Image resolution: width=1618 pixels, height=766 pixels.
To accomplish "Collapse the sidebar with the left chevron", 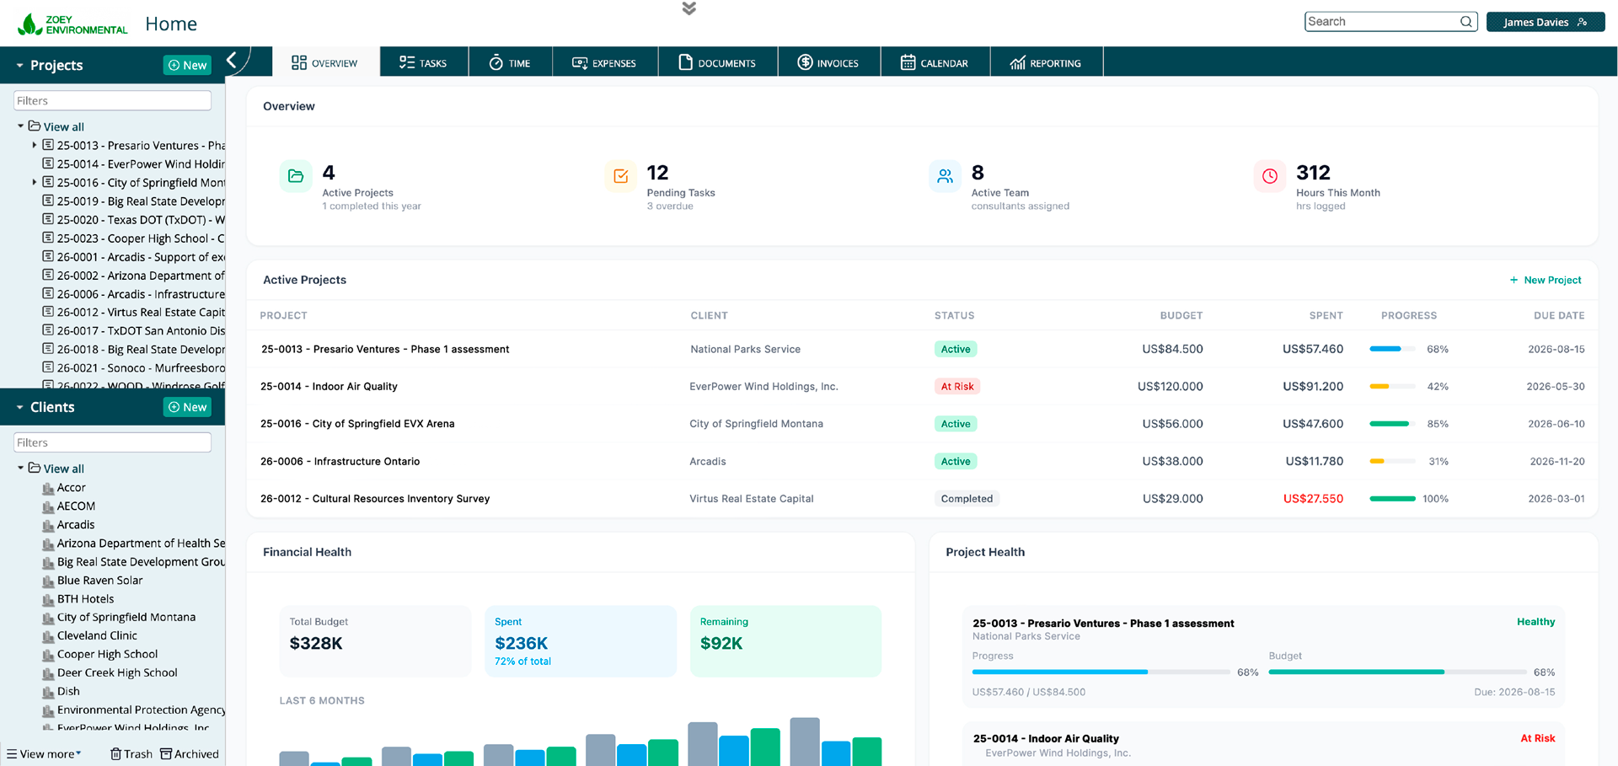I will point(232,60).
